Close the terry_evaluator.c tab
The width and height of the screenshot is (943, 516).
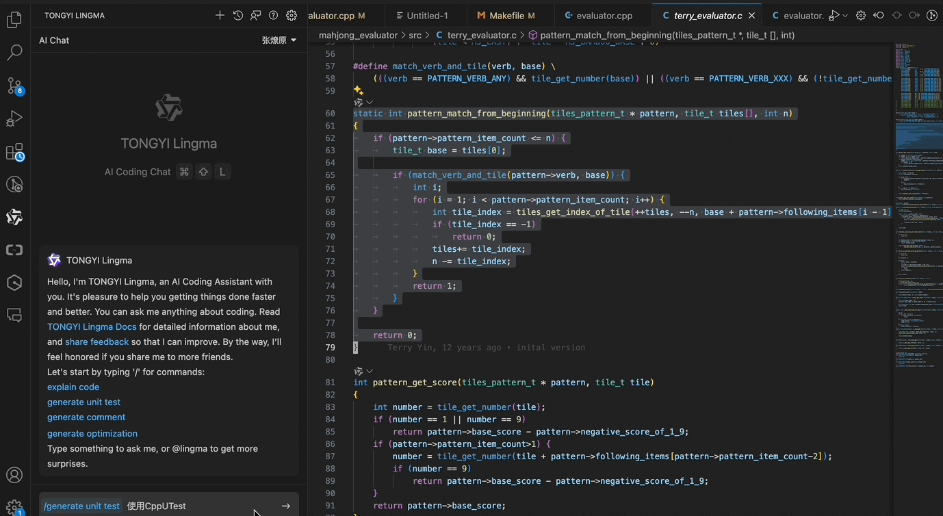(752, 15)
